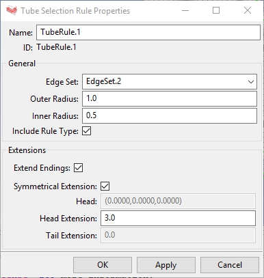Toggle the Extend Endings checkbox
264x278 pixels.
coord(78,168)
